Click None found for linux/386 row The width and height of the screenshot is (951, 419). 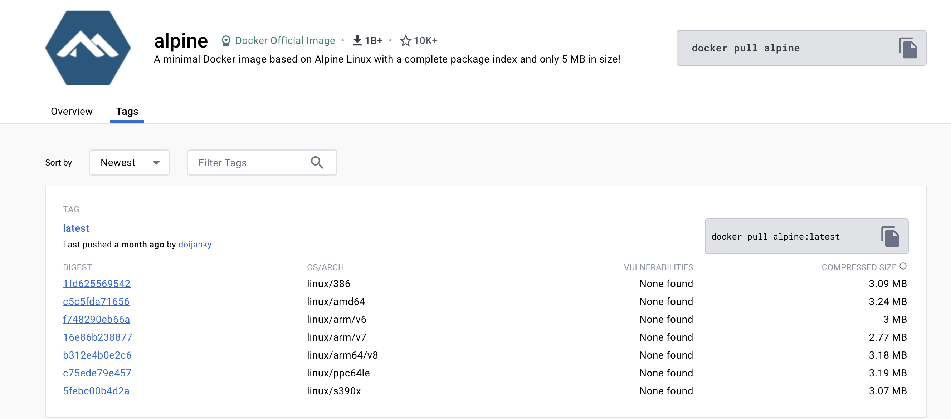(x=666, y=284)
